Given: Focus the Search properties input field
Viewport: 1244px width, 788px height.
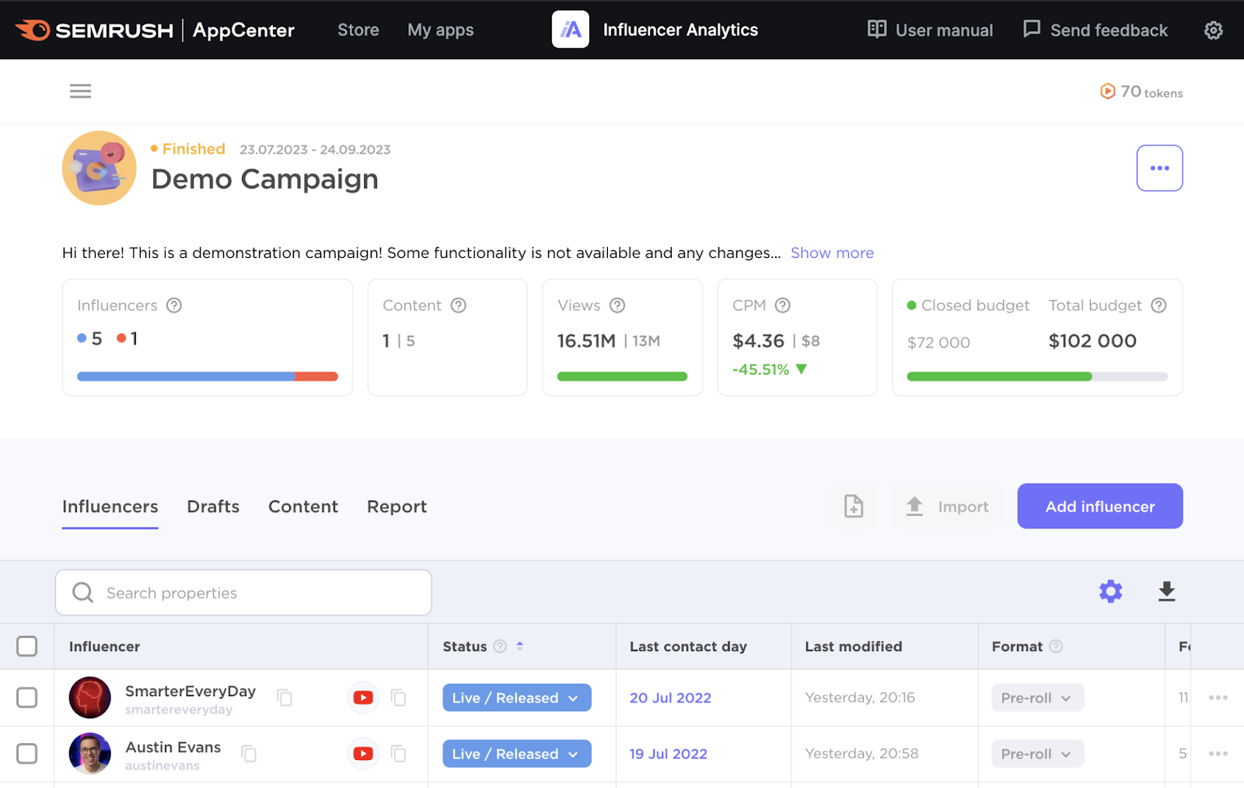Looking at the screenshot, I should (257, 593).
